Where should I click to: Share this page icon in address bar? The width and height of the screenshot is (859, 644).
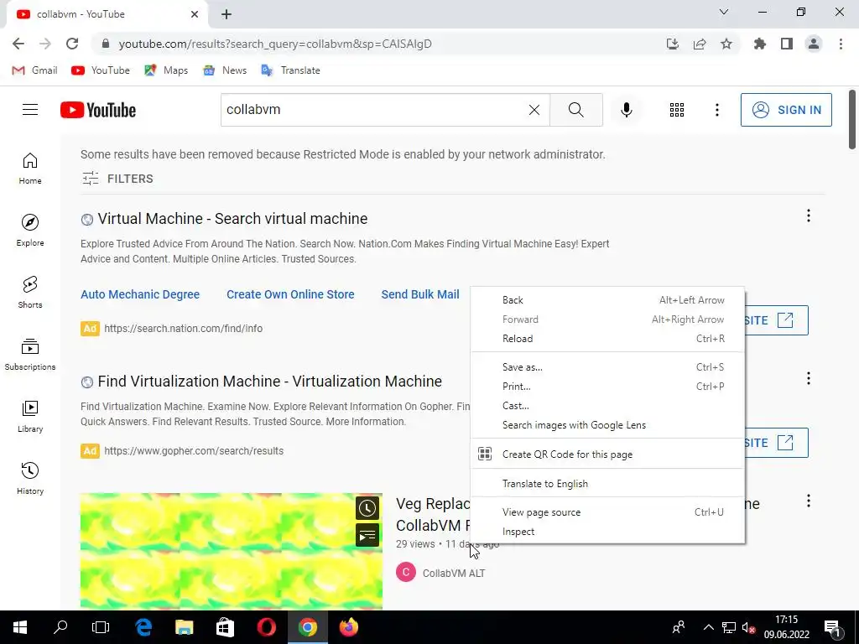click(700, 44)
